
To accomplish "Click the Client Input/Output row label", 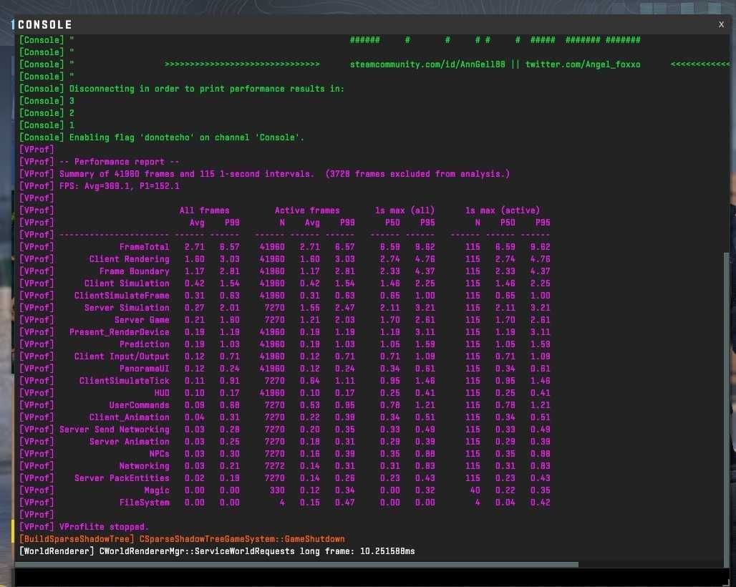I will coord(122,356).
